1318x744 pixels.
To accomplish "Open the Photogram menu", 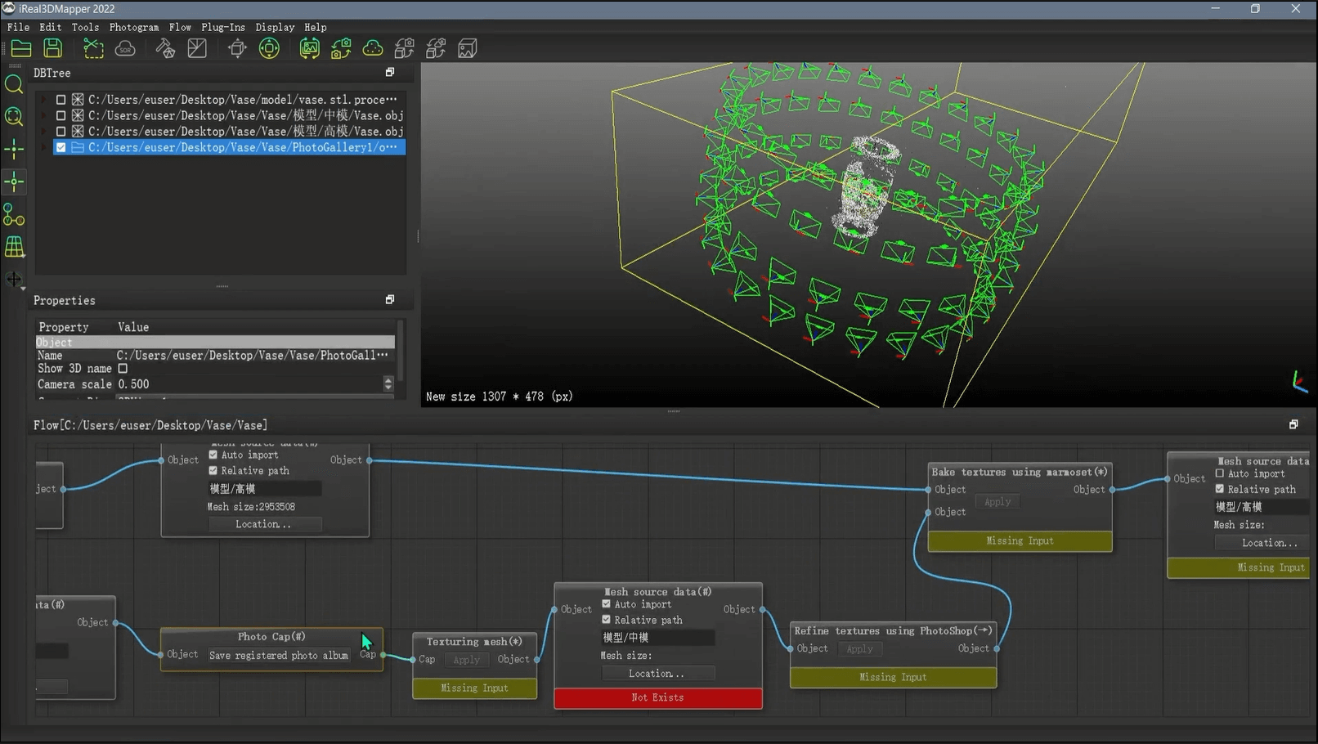I will coord(134,27).
